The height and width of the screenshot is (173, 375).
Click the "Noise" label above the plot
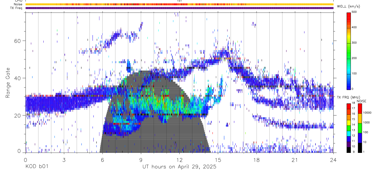tap(18, 4)
